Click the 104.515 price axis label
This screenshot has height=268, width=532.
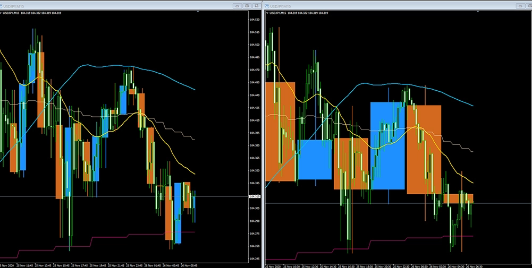tap(255, 32)
